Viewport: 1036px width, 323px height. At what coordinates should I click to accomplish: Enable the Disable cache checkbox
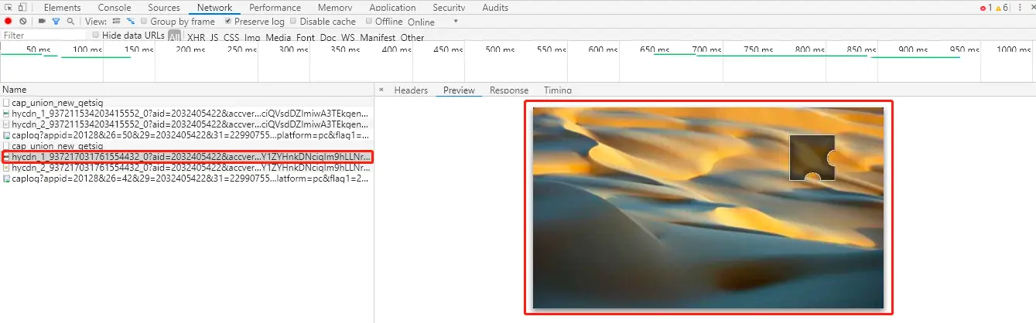[x=293, y=22]
